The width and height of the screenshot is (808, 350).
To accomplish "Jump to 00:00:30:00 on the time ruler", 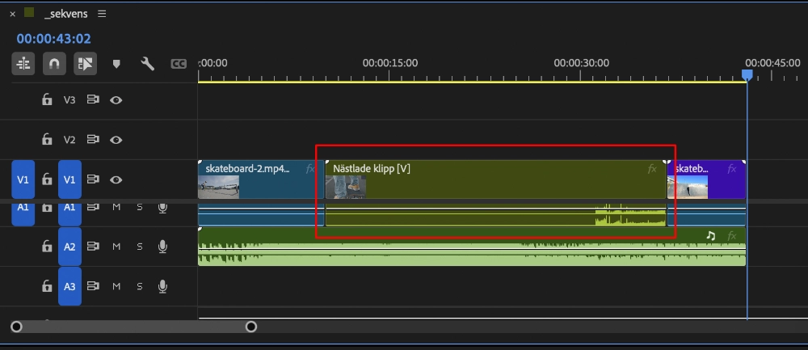I will point(581,63).
